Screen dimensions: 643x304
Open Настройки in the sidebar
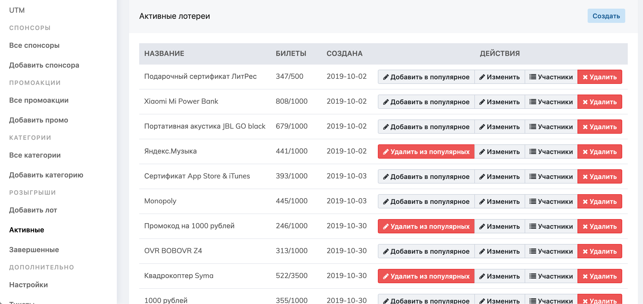(x=28, y=285)
